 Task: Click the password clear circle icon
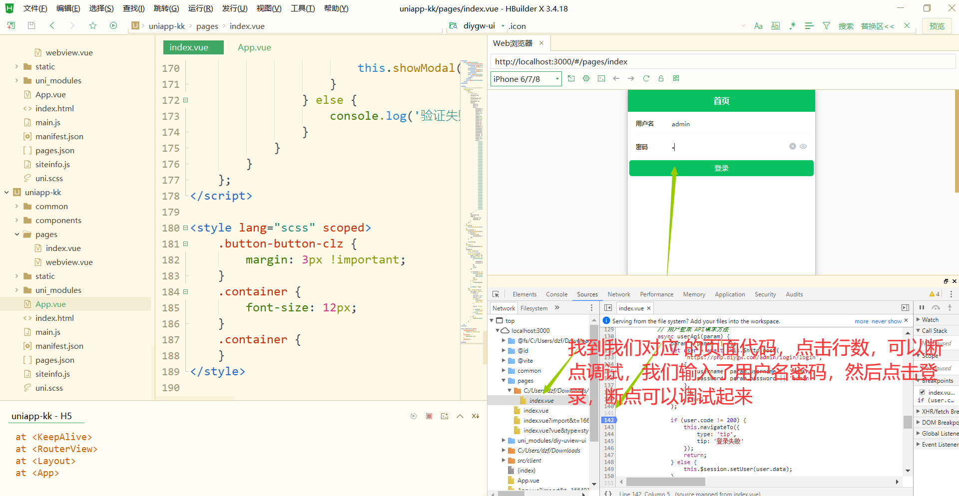click(x=793, y=146)
